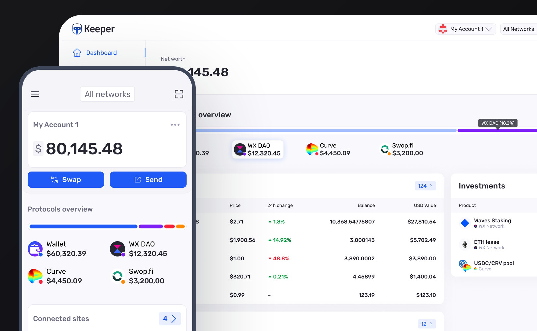The width and height of the screenshot is (537, 331).
Task: Open the All Networks dropdown in header
Action: click(518, 29)
